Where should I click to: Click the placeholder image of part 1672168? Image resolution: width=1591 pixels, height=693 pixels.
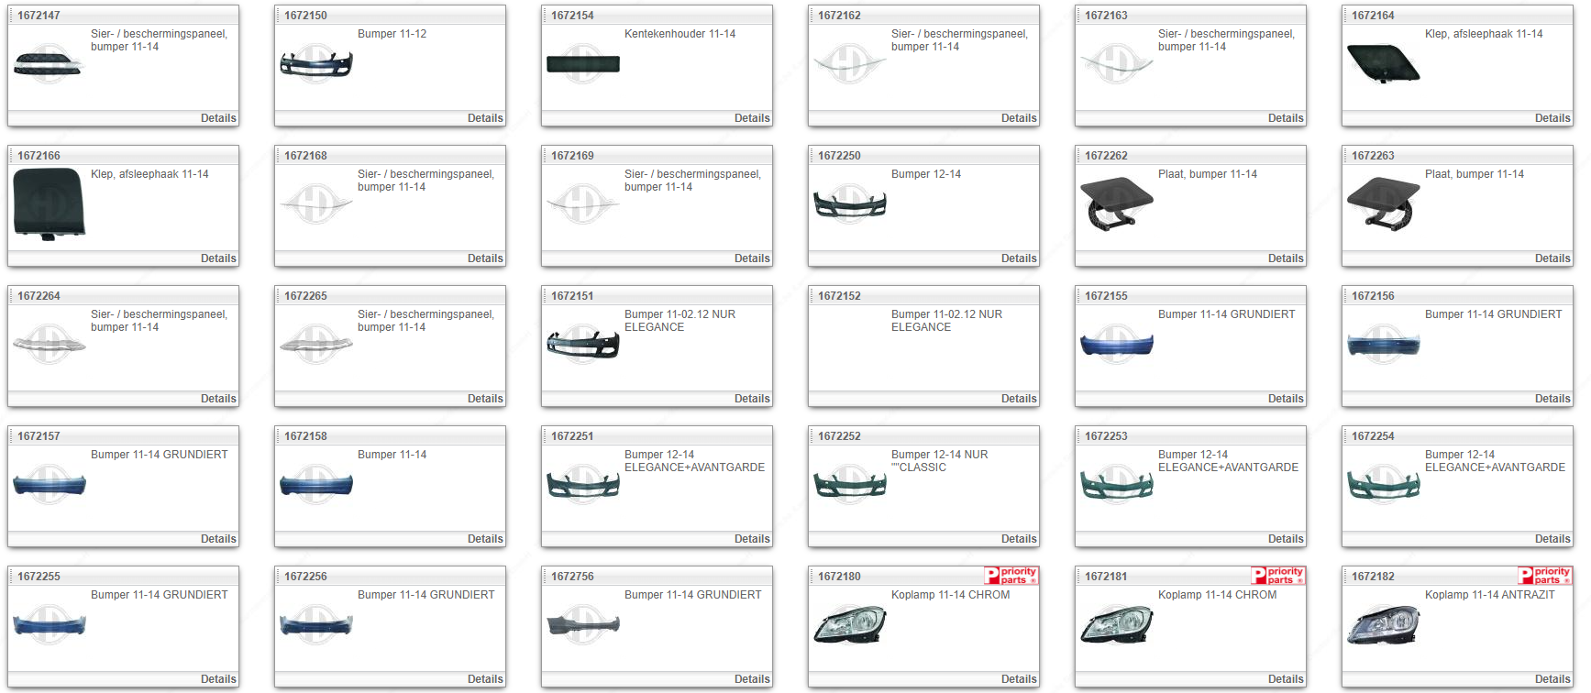coord(315,204)
